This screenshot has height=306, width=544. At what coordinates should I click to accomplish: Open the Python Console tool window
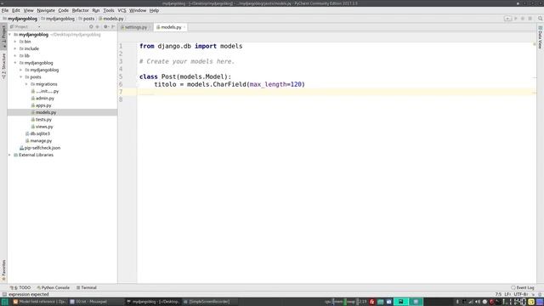(x=53, y=287)
